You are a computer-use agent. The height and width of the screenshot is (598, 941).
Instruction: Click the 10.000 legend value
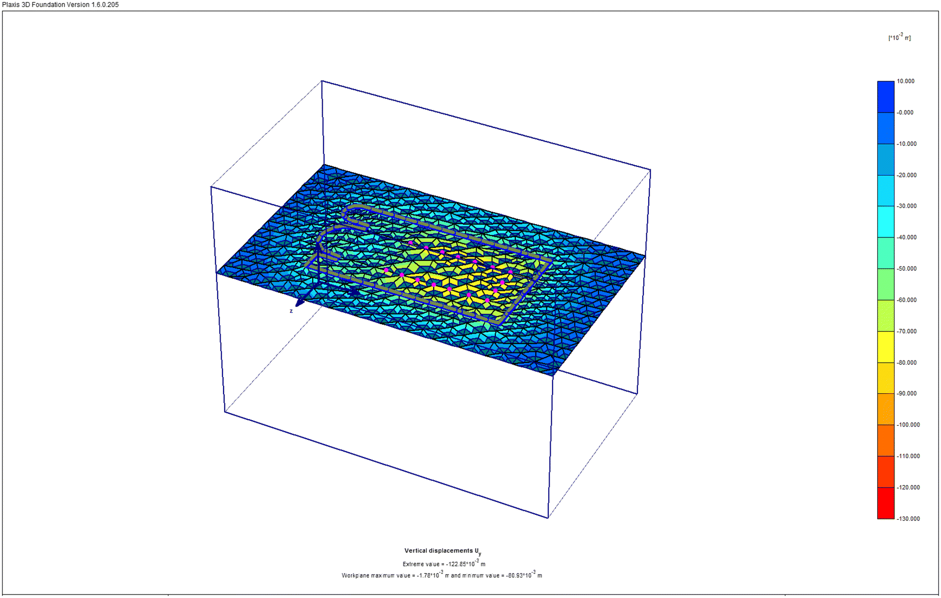pyautogui.click(x=906, y=81)
